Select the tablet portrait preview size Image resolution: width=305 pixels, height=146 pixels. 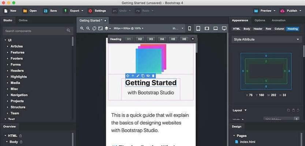[x=198, y=28]
